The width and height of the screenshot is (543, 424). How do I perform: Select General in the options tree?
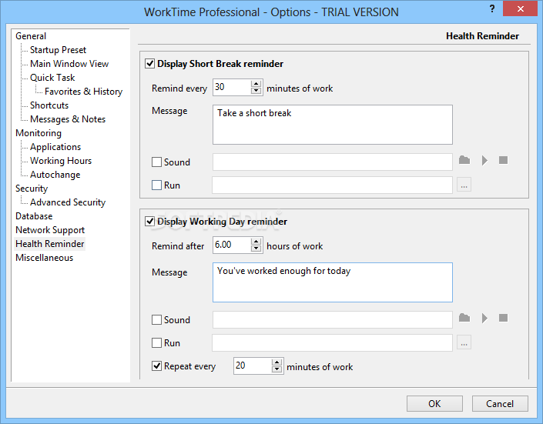[31, 36]
